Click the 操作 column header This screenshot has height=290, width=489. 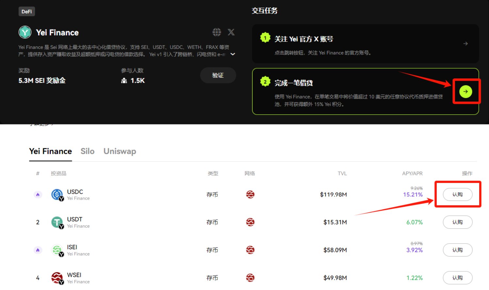467,173
